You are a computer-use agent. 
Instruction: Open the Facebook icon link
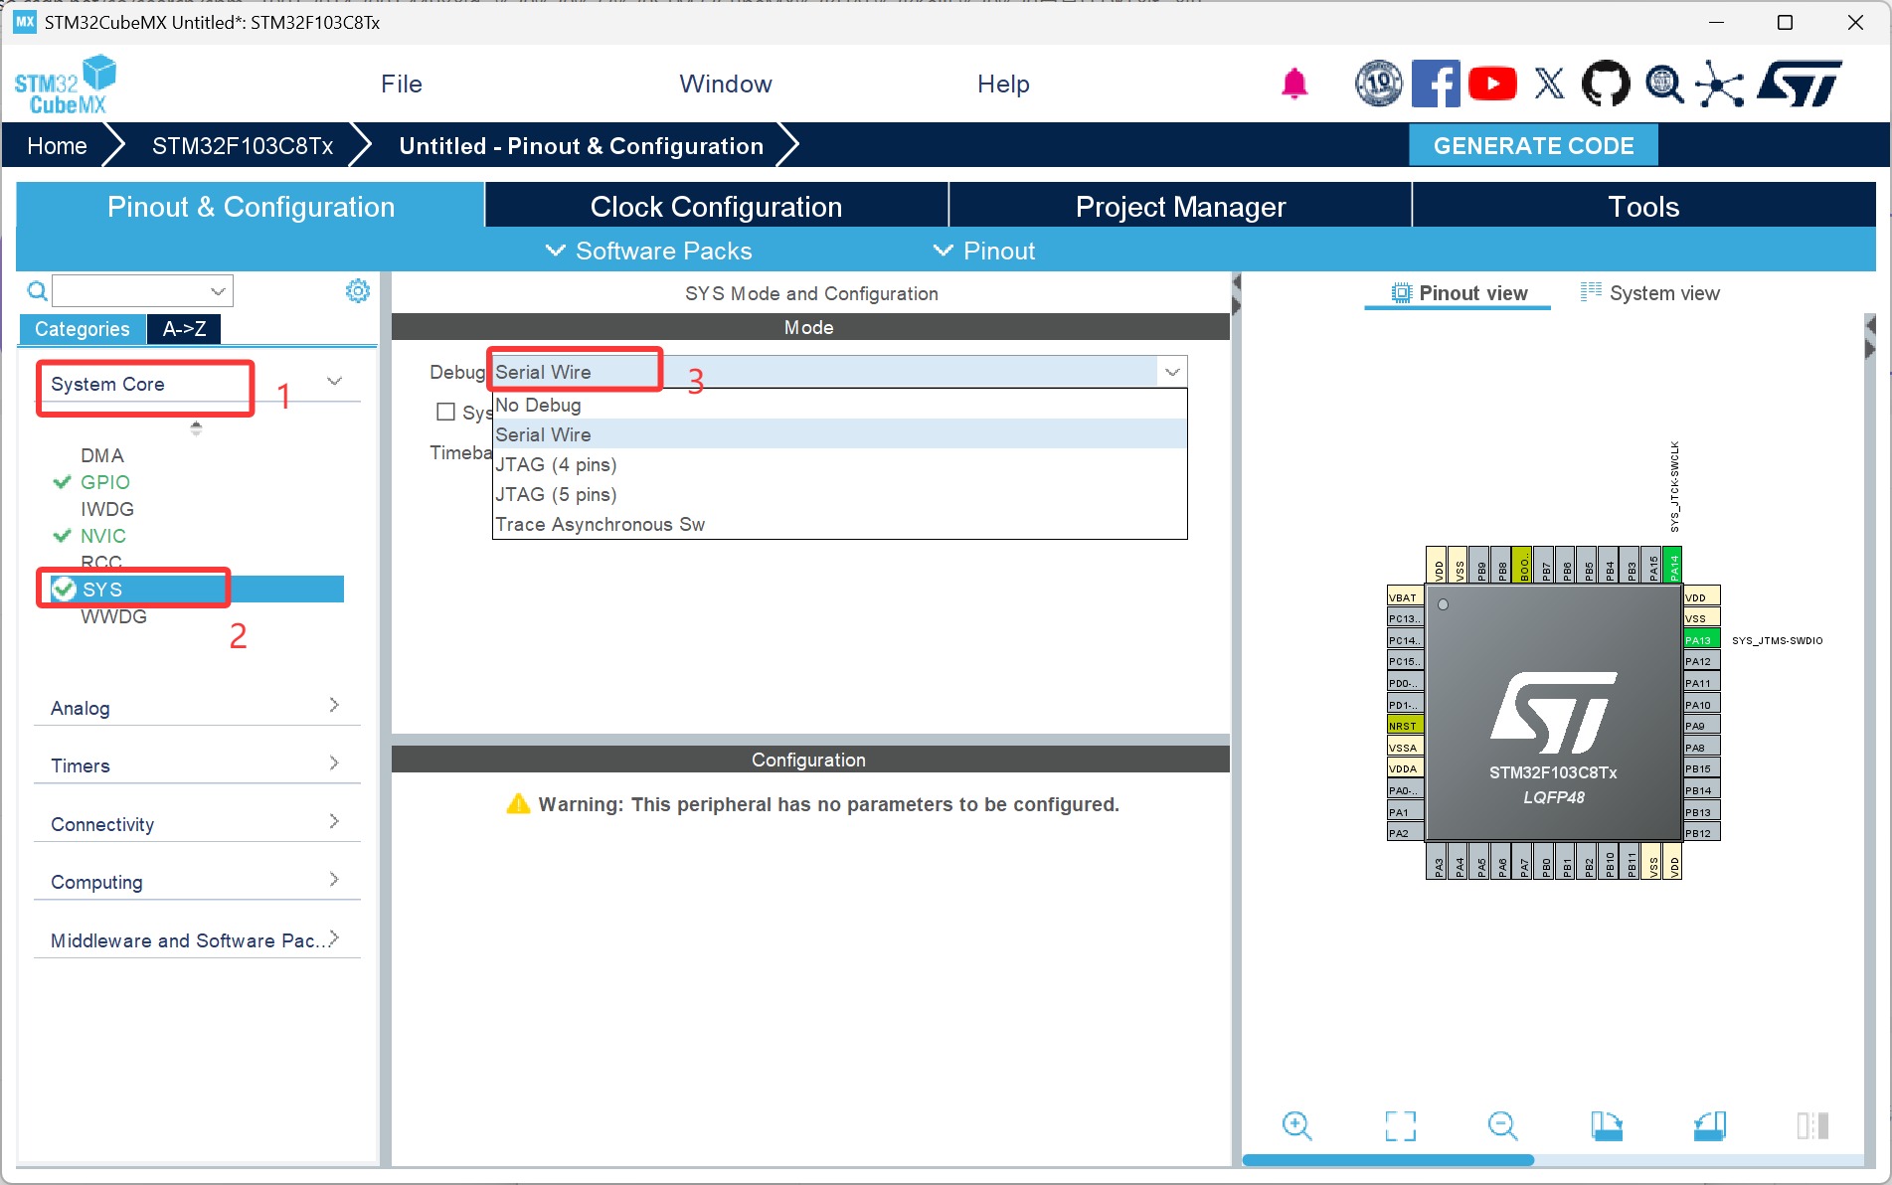1436,85
